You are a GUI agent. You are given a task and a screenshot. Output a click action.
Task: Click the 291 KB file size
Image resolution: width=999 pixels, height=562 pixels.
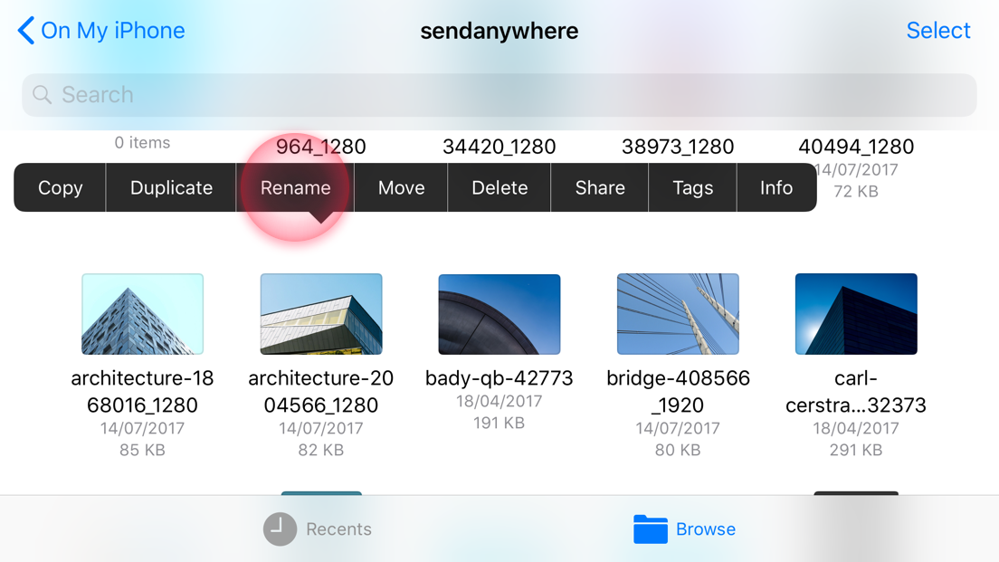(x=856, y=450)
